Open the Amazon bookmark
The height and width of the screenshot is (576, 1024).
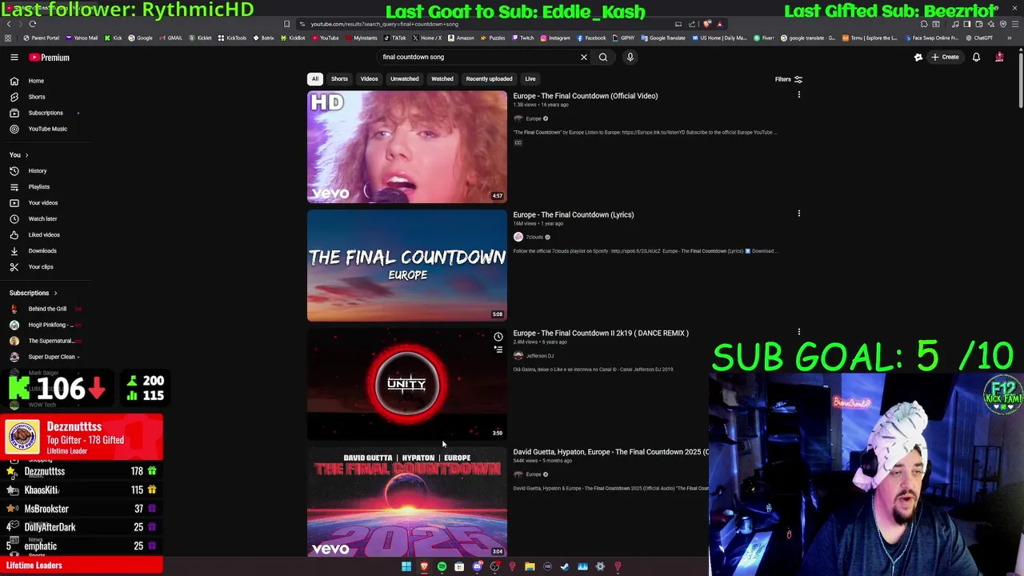pyautogui.click(x=461, y=38)
